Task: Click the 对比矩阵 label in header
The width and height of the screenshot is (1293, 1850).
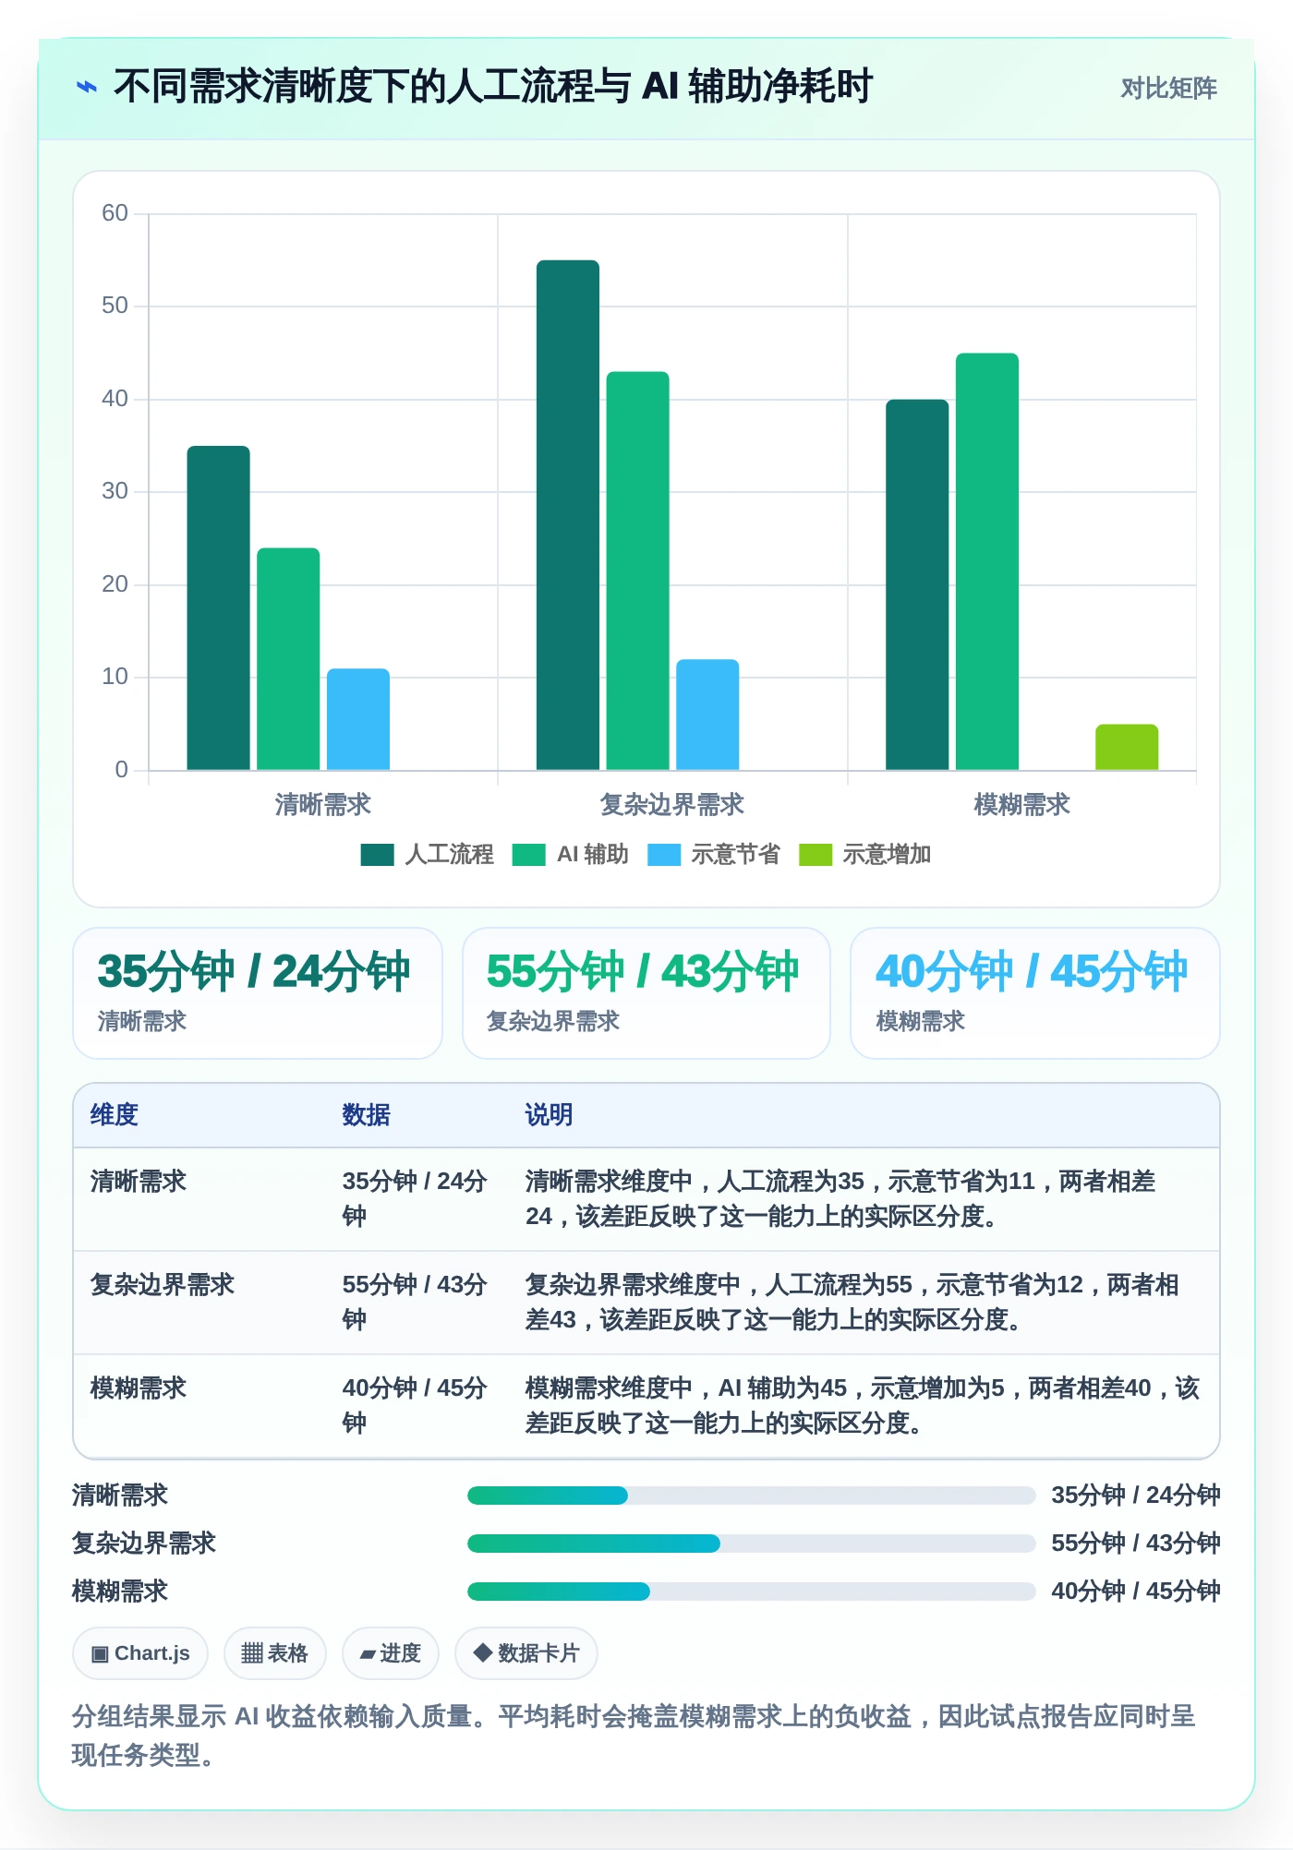Action: coord(1168,88)
